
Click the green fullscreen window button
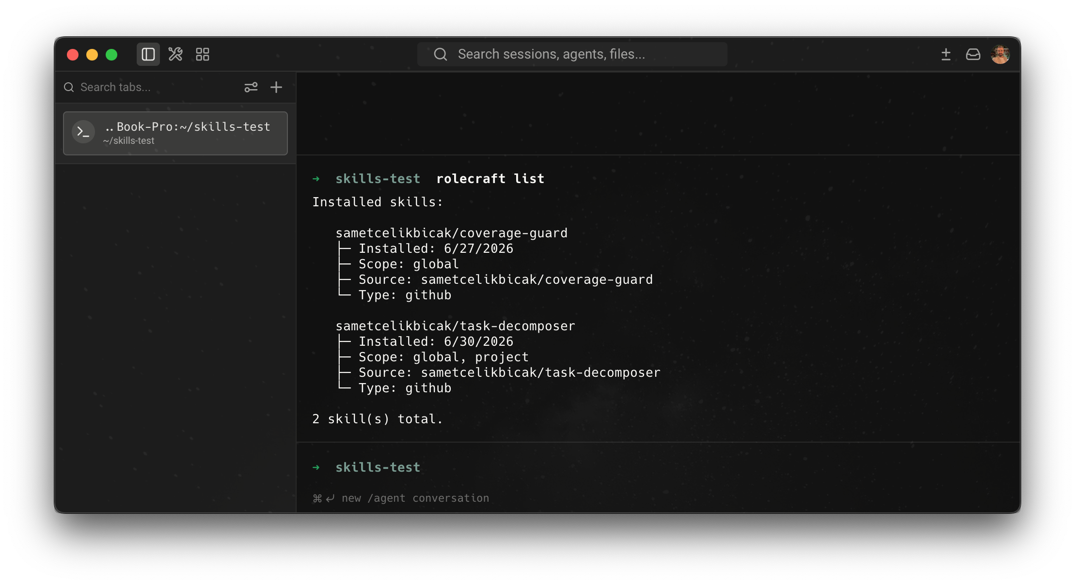pyautogui.click(x=111, y=55)
